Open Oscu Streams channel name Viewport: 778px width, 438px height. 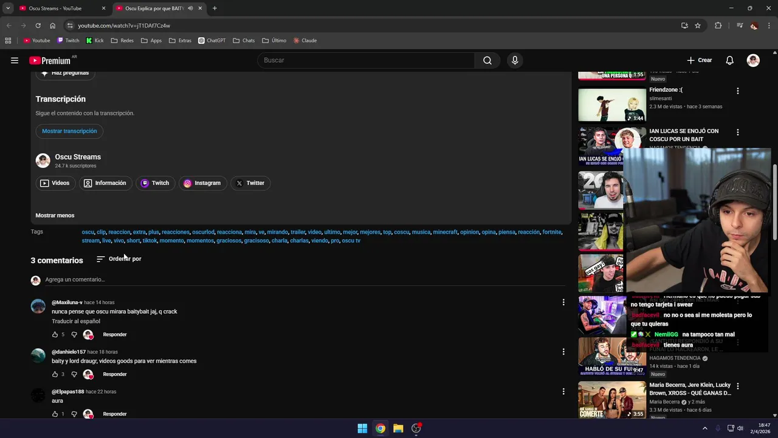pos(78,157)
